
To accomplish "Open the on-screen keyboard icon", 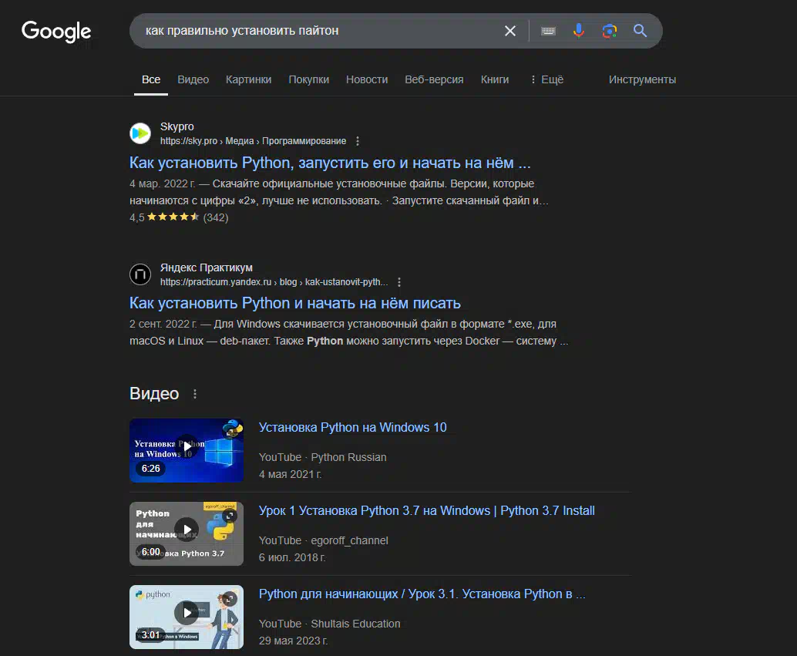I will (548, 31).
